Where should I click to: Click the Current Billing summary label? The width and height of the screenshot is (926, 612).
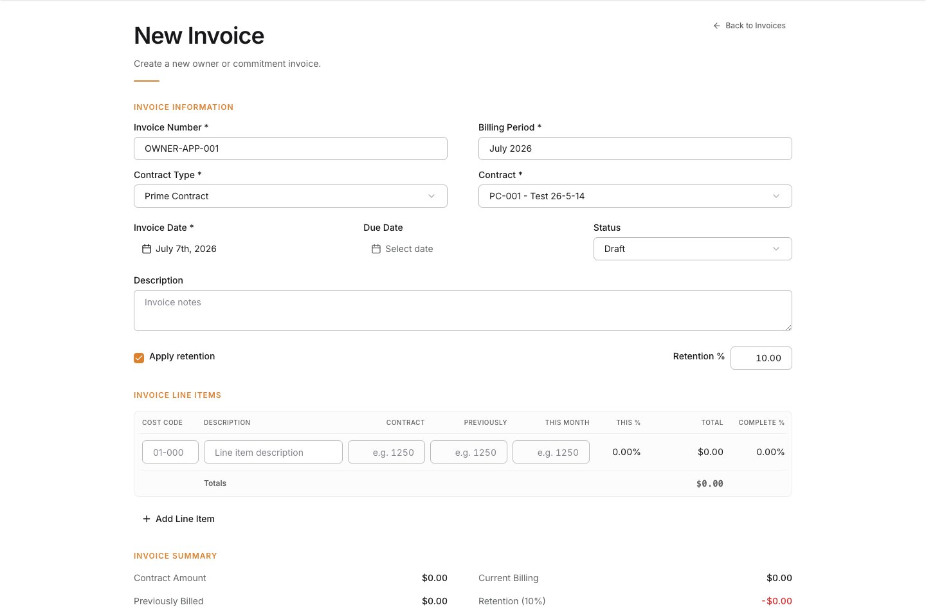point(508,578)
